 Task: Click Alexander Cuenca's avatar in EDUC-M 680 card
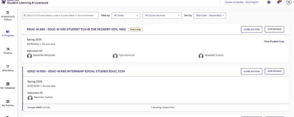30,98
